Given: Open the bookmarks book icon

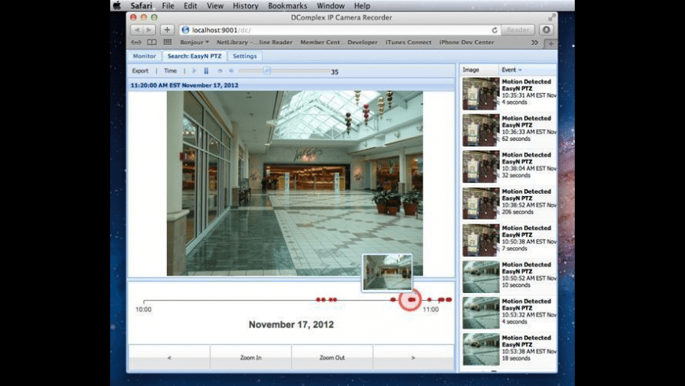Looking at the screenshot, I should [151, 43].
